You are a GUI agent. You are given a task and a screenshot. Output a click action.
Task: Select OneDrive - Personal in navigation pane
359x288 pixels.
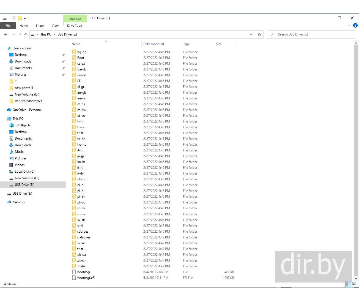pos(27,110)
